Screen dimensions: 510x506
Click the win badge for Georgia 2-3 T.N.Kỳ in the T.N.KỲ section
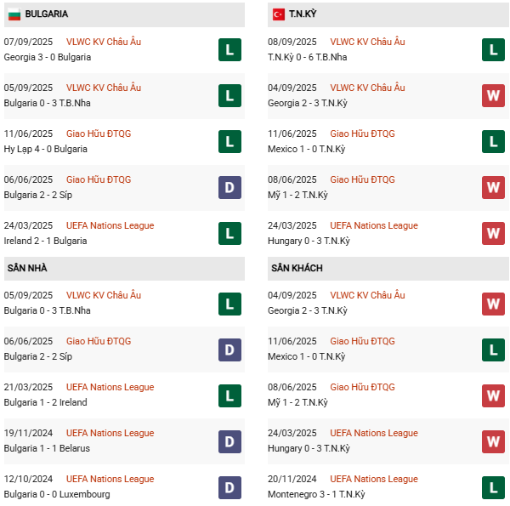(x=493, y=95)
